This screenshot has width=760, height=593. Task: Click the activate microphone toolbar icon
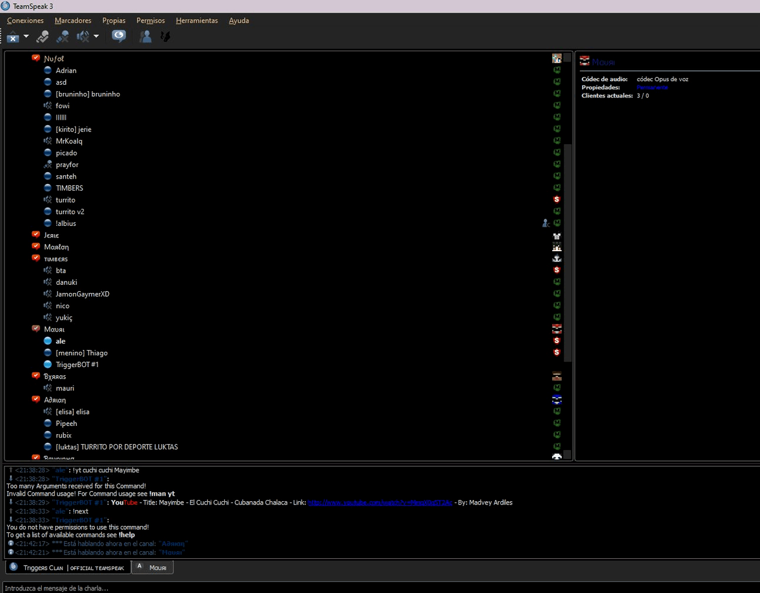(x=42, y=37)
